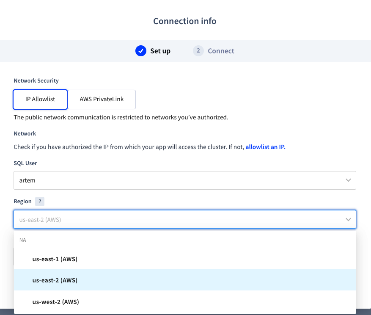This screenshot has width=371, height=315.
Task: Click the Connection info dialog title
Action: (x=185, y=21)
